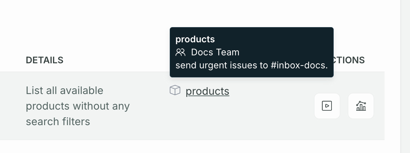Click the cube icon beside products
The height and width of the screenshot is (153, 410).
tap(175, 90)
